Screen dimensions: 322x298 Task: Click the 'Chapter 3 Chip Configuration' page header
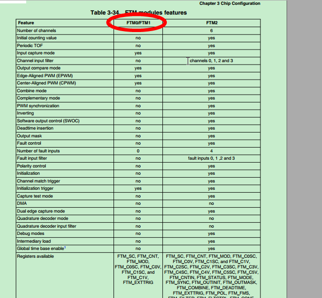tap(229, 3)
